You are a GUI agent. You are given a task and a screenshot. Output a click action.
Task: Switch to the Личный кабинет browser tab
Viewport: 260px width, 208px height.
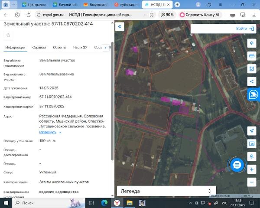point(65,5)
